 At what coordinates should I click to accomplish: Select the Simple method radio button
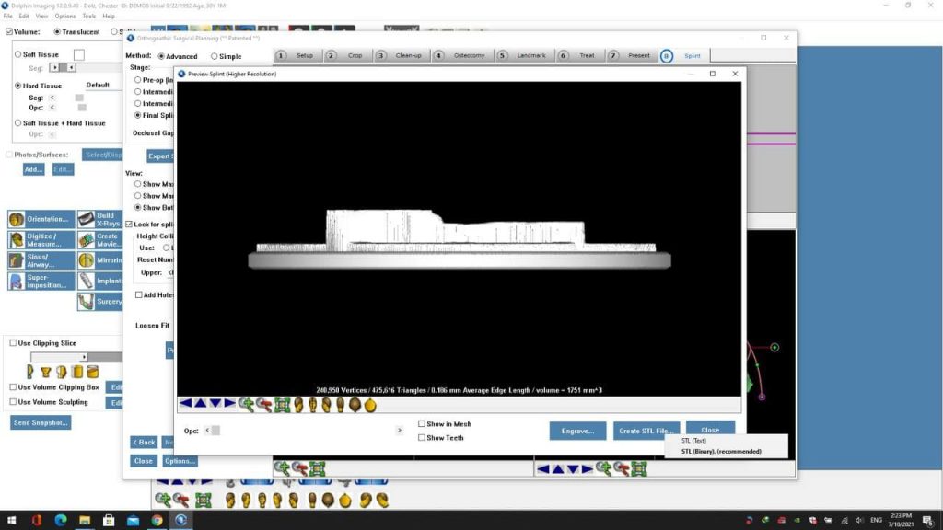215,56
